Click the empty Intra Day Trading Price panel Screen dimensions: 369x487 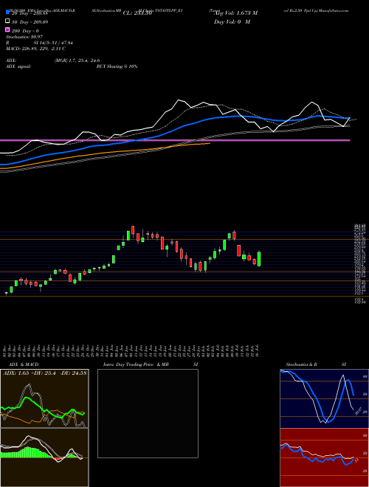(x=148, y=413)
